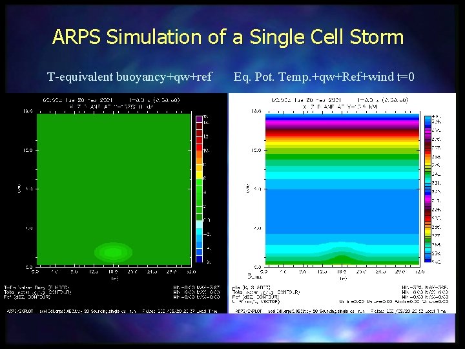Screen dimensions: 465x349
Task: Click the "T-Equivalent Buoy" legend line under left plot
Action: pyautogui.click(x=37, y=287)
